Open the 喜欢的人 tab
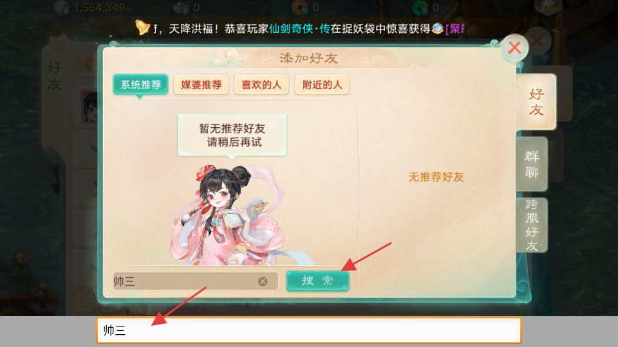The image size is (618, 347). pyautogui.click(x=262, y=85)
